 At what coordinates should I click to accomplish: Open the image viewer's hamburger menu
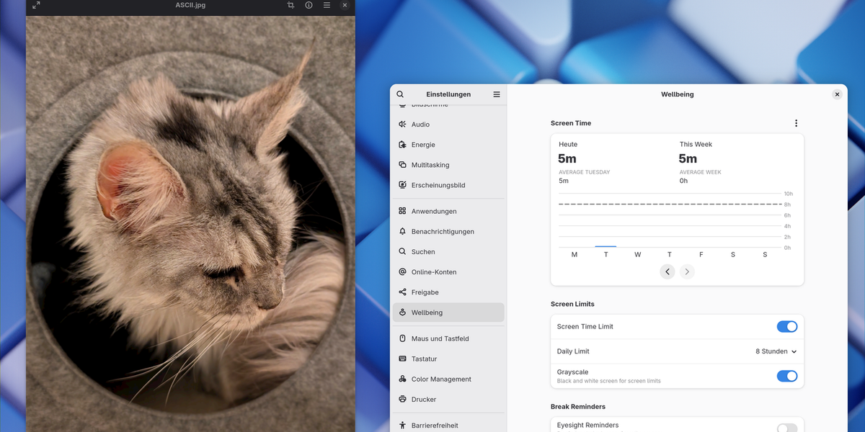pos(327,5)
